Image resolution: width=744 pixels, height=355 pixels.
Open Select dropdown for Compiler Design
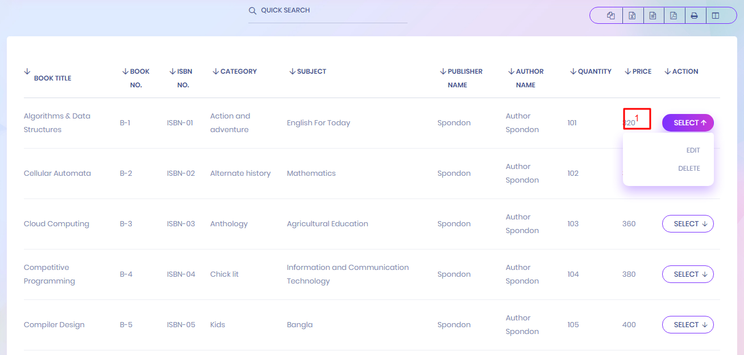(x=688, y=325)
